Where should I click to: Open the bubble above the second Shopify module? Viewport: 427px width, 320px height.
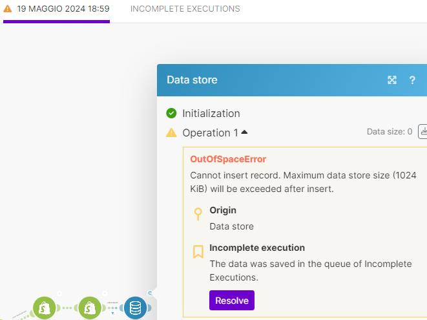pos(105,293)
